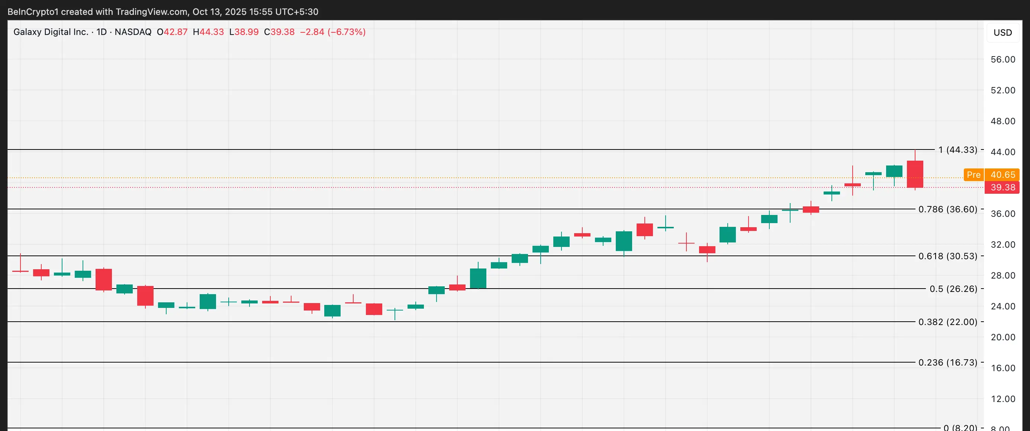Select the 1 (44.33) Fibonacci level label

point(957,149)
